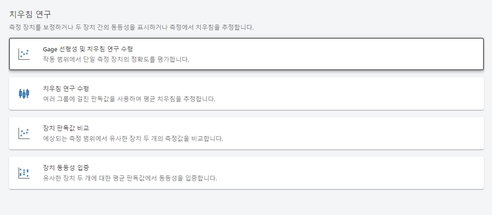Click the 장치 판독값 비교 scatter icon

[24, 133]
